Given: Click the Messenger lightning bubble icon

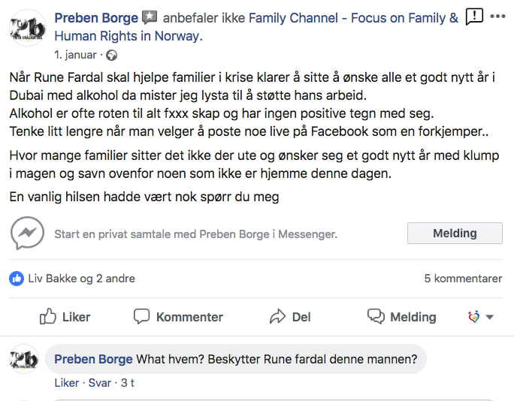Looking at the screenshot, I should (28, 234).
